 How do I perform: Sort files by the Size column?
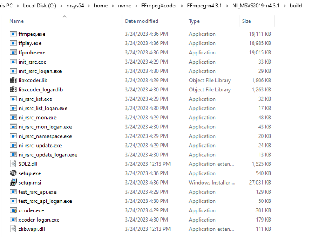click(246, 21)
